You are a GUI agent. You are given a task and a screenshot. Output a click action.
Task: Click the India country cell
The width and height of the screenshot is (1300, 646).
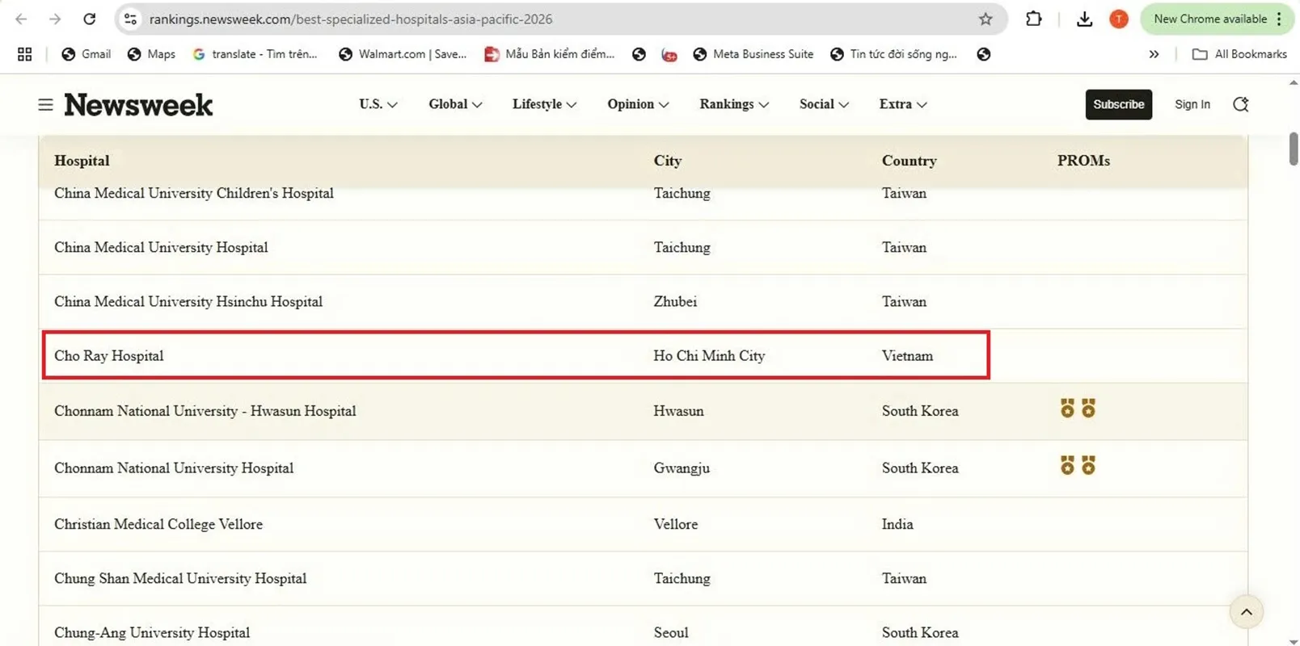coord(897,525)
